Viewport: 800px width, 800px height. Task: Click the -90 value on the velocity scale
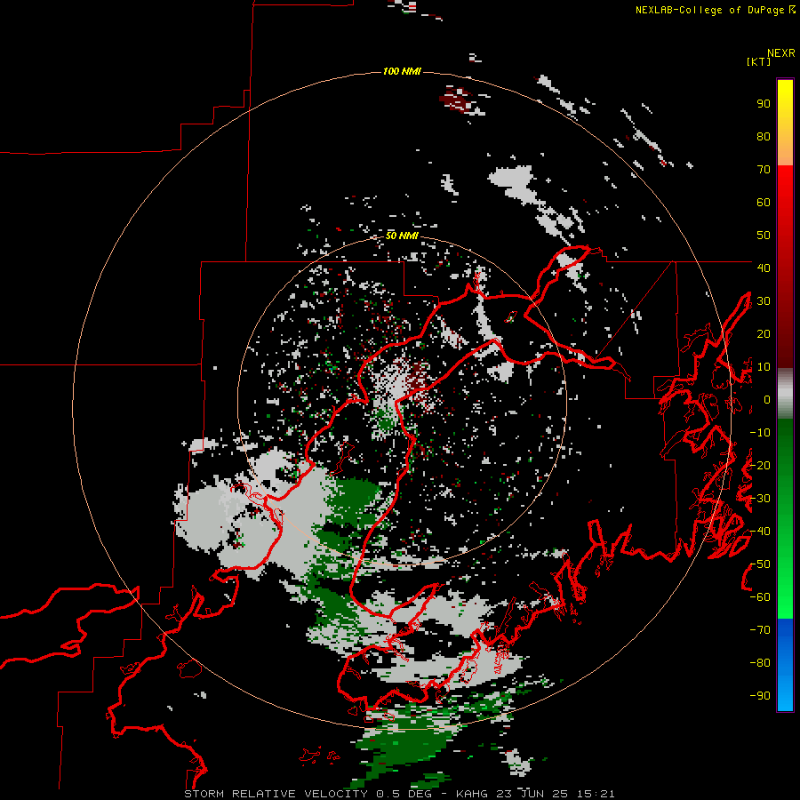tap(760, 696)
